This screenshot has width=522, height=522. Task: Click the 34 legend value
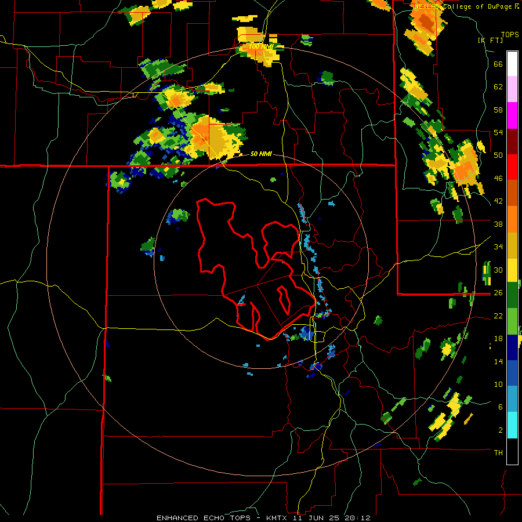498,247
